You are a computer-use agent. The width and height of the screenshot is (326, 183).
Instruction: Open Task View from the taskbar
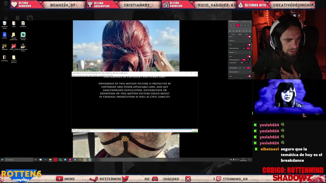(x=35, y=160)
